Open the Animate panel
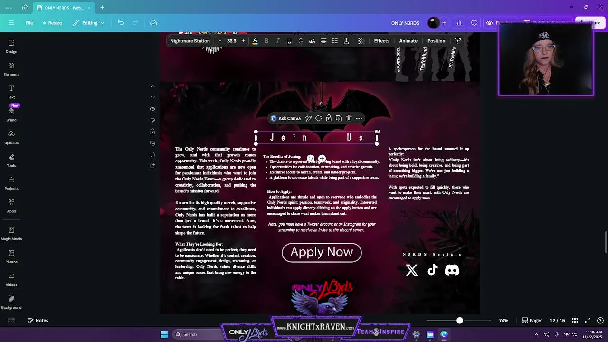608x342 pixels. pos(408,41)
